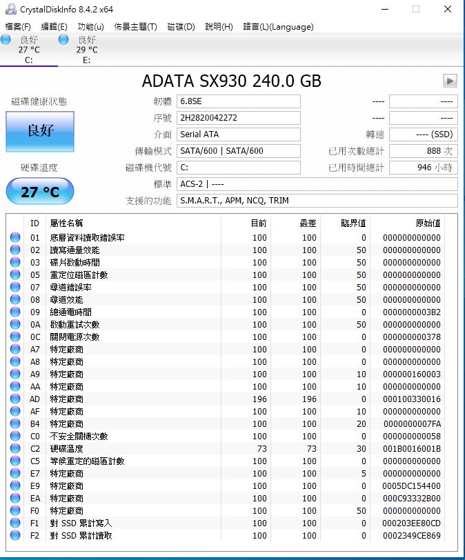The width and height of the screenshot is (465, 560).
Task: Click the CrystalDiskInfo title bar icon
Action: [x=11, y=9]
